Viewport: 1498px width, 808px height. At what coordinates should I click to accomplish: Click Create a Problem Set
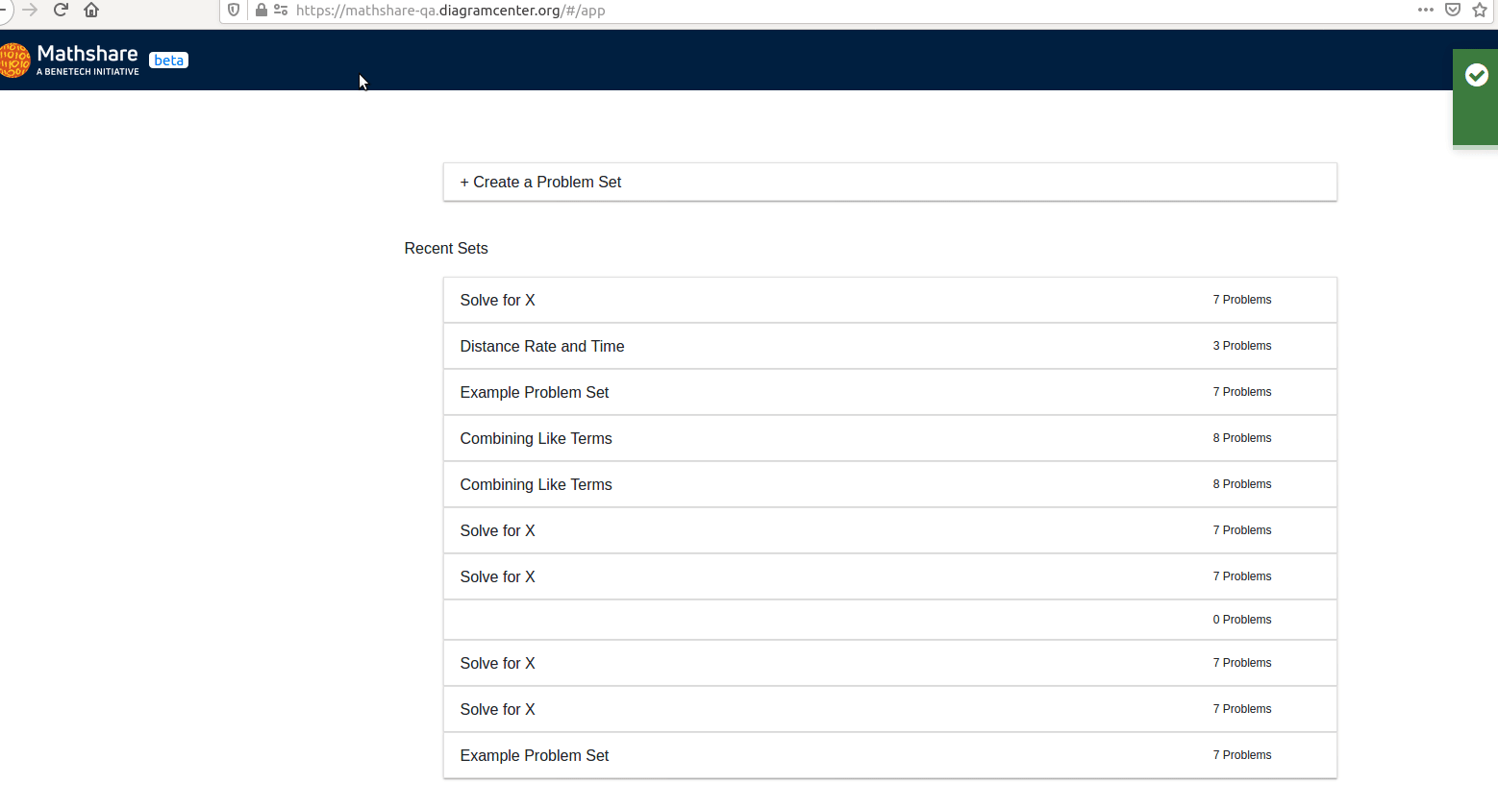pyautogui.click(x=540, y=182)
